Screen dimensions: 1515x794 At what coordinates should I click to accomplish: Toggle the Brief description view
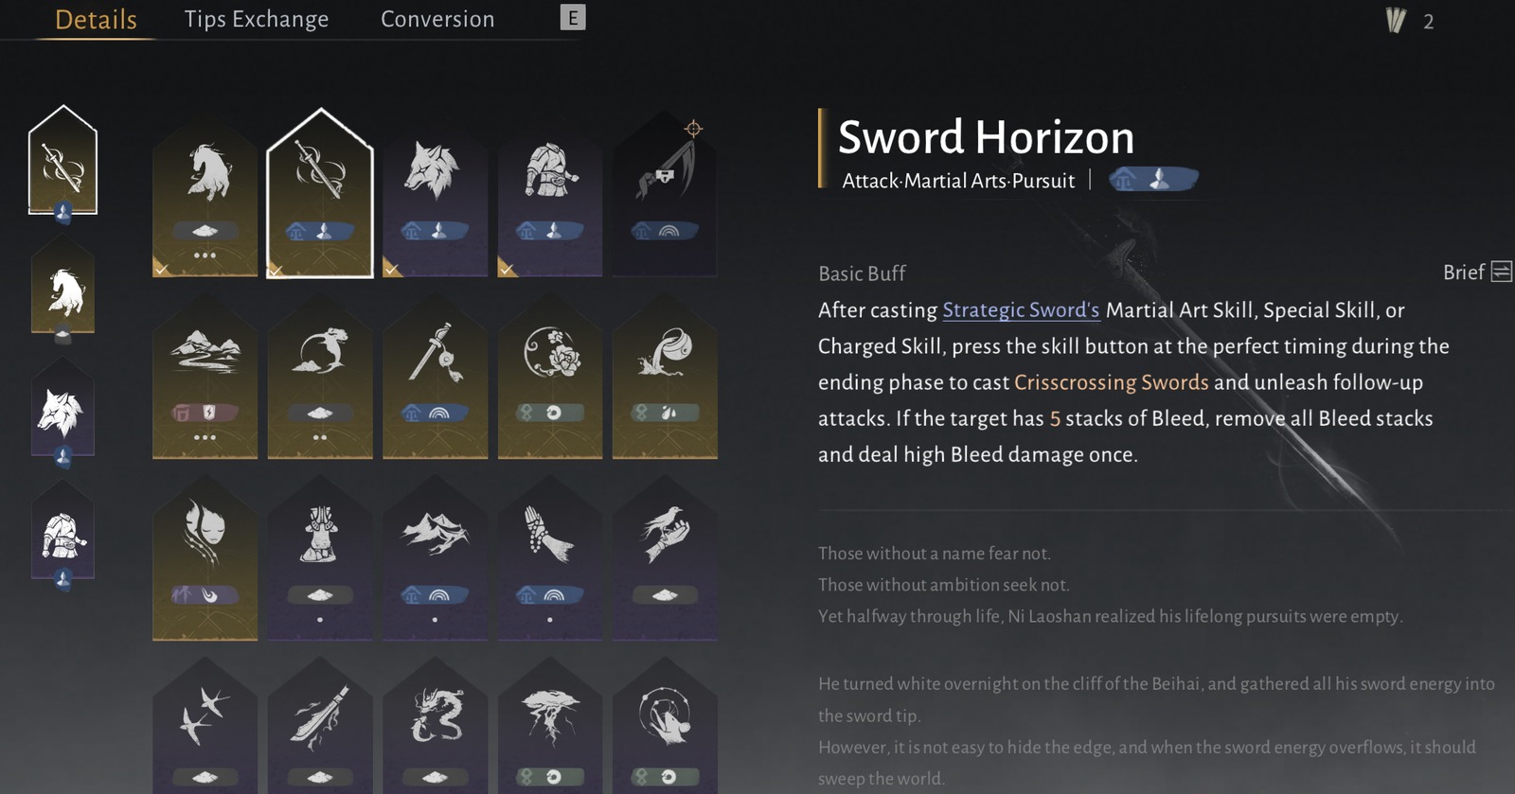tap(1476, 273)
